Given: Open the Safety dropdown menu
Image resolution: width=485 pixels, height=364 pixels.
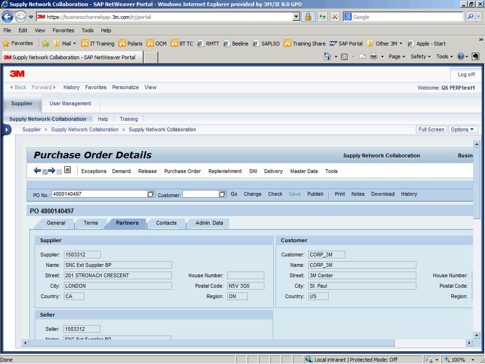Looking at the screenshot, I should pyautogui.click(x=421, y=56).
